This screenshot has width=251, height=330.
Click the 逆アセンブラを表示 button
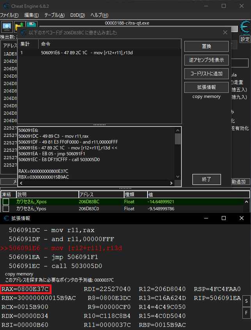pos(206,60)
